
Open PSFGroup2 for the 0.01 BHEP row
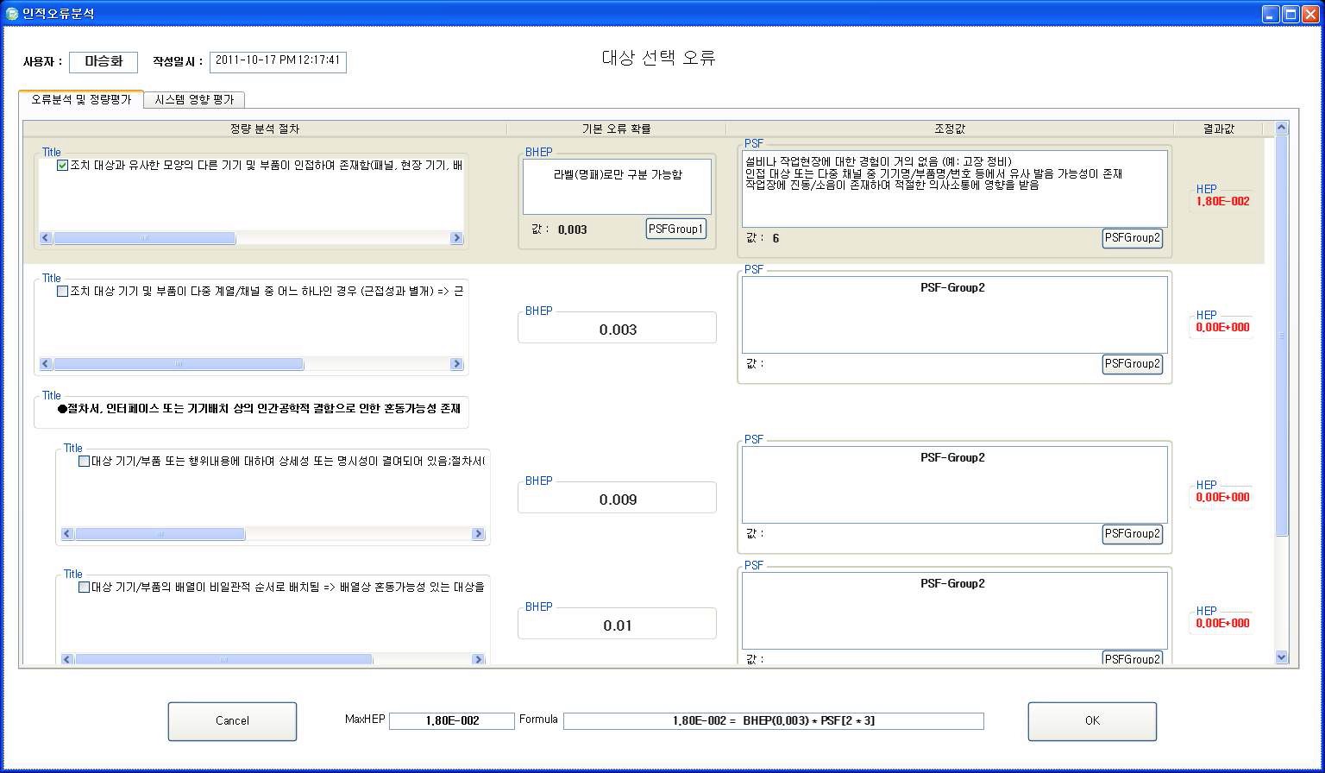point(1132,659)
